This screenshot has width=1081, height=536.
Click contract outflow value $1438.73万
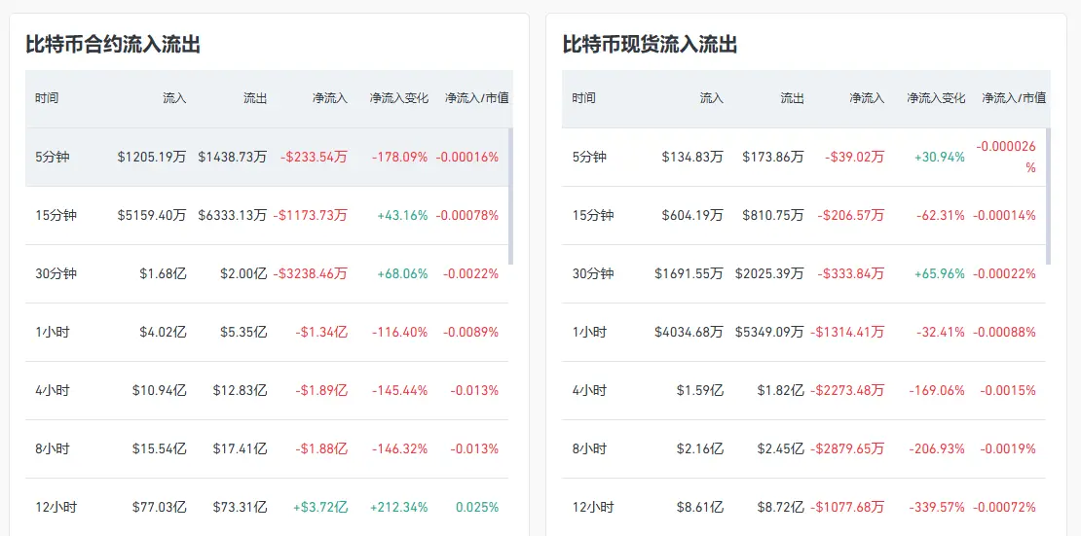[233, 157]
